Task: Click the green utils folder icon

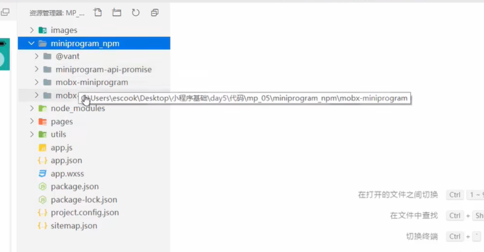Action: pyautogui.click(x=42, y=134)
